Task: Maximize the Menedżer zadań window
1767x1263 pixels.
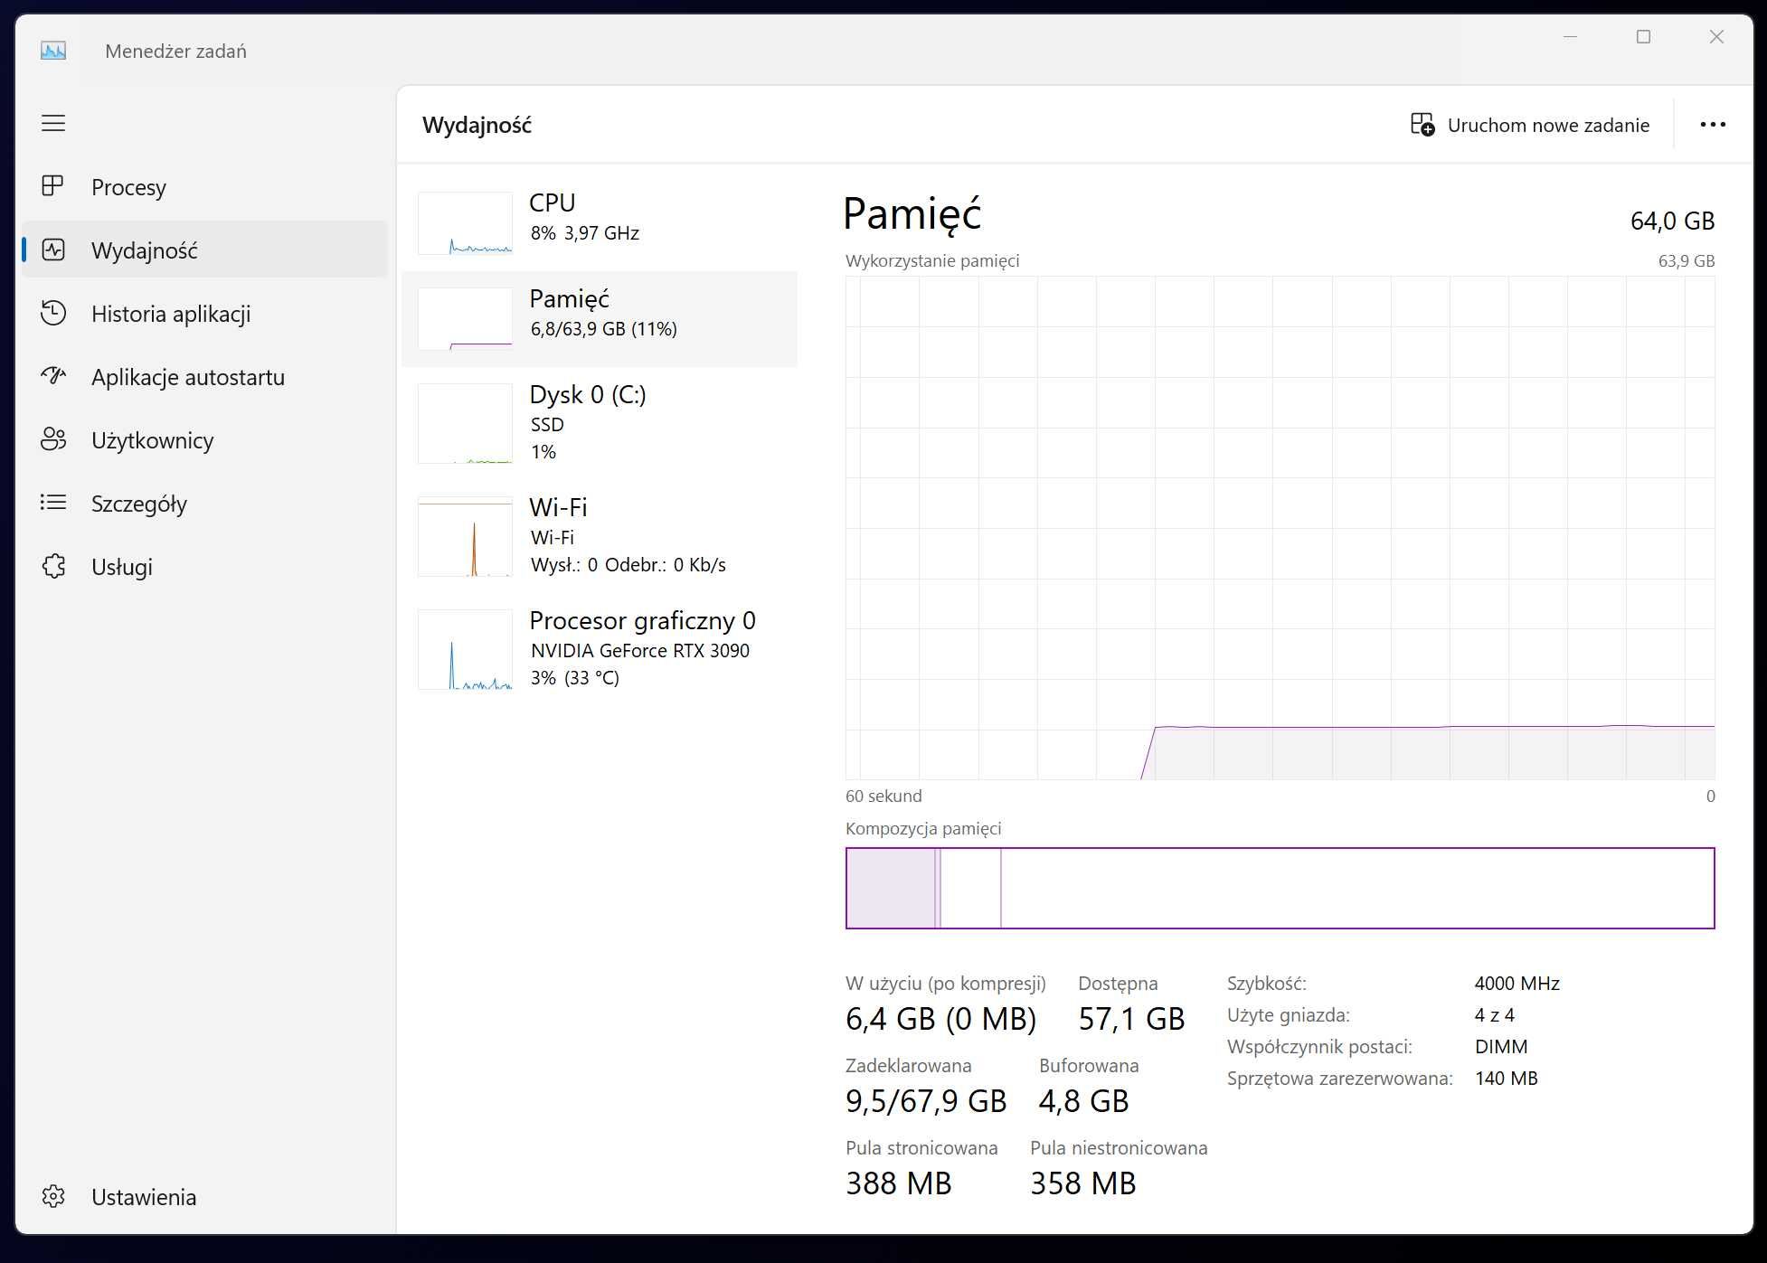Action: tap(1644, 37)
